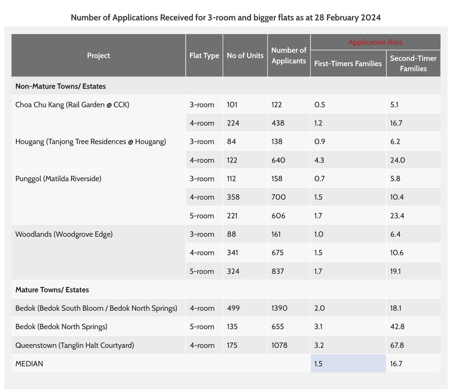Click the highlighted median value 1.5 cell
Viewport: 452px width, 390px height.
pos(319,363)
